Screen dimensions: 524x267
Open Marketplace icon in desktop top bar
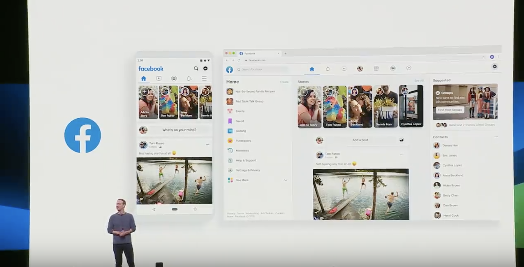point(376,69)
